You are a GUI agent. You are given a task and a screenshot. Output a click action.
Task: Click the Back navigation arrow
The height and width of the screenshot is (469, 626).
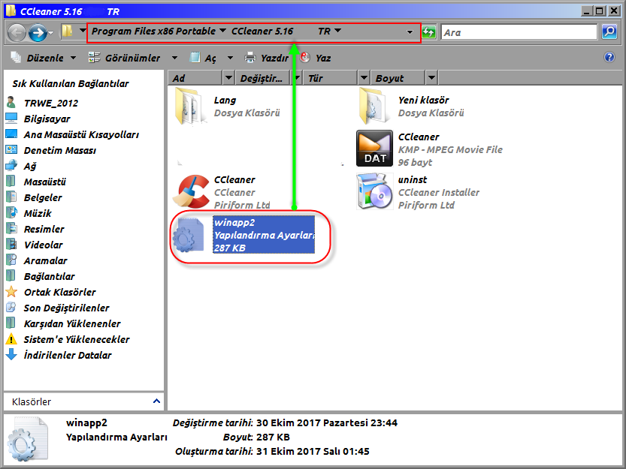pos(17,32)
